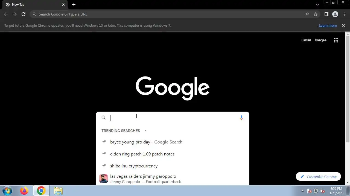Viewport: 350px width, 196px height.
Task: Open the clock showing 4:56 PM
Action: [x=336, y=191]
